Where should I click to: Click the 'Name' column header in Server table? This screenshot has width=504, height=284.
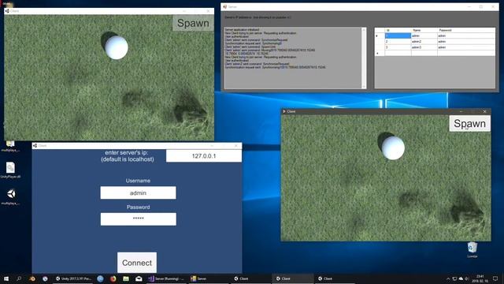[424, 30]
